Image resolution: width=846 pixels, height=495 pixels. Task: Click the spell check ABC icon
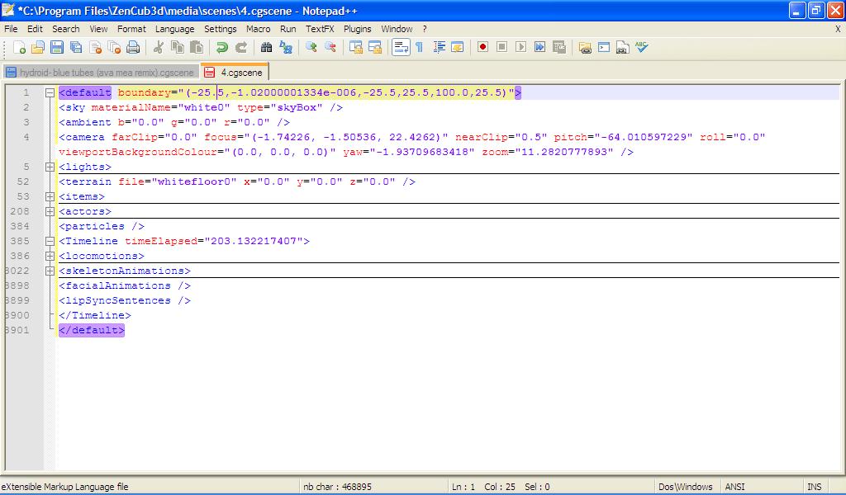click(642, 48)
